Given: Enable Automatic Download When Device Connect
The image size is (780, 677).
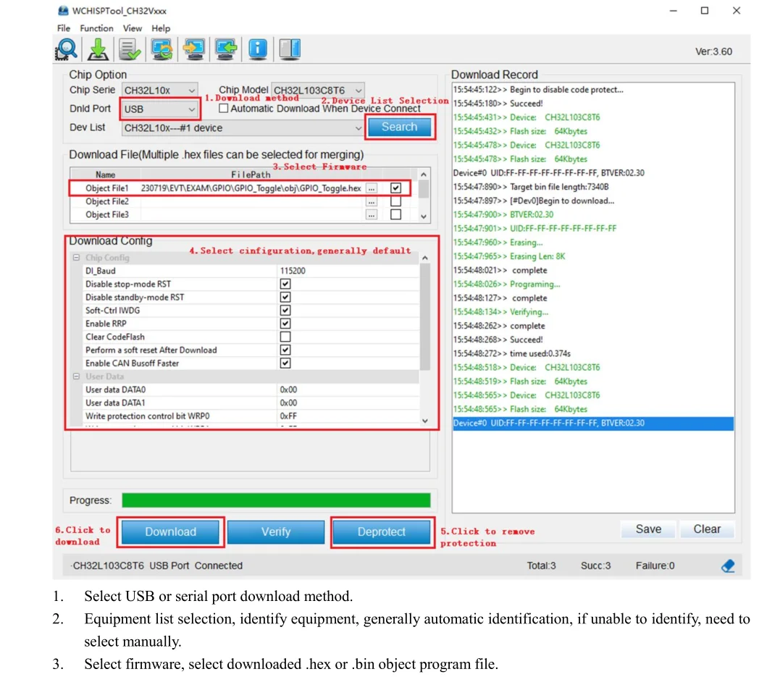Looking at the screenshot, I should click(224, 109).
